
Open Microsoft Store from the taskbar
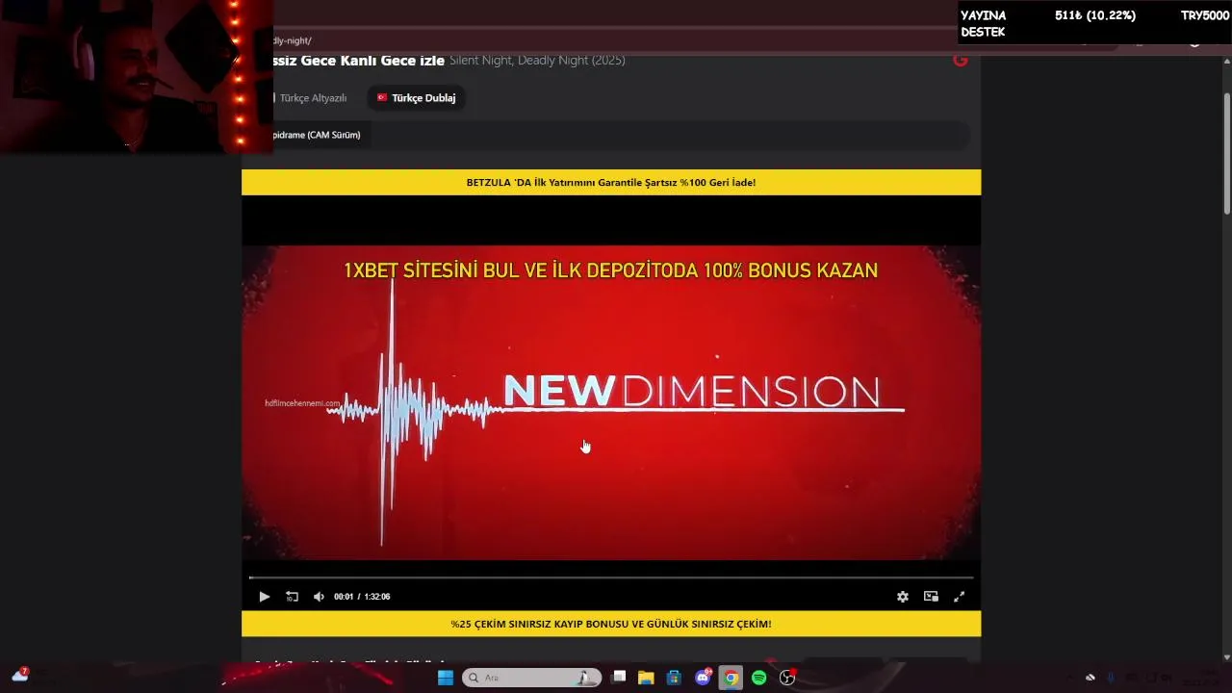click(674, 678)
